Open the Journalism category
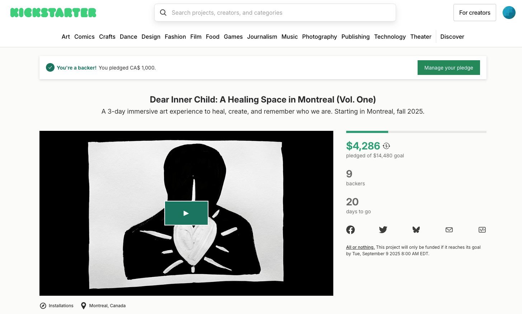 262,37
